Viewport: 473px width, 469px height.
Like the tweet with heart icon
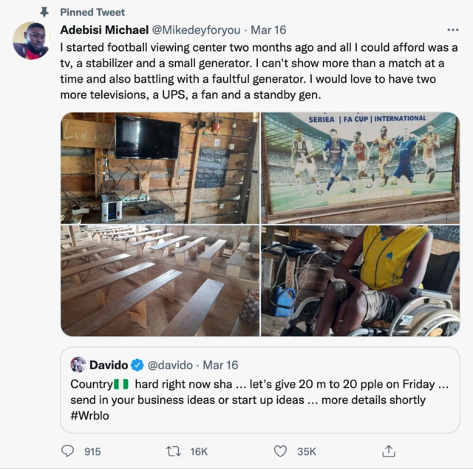[x=281, y=451]
